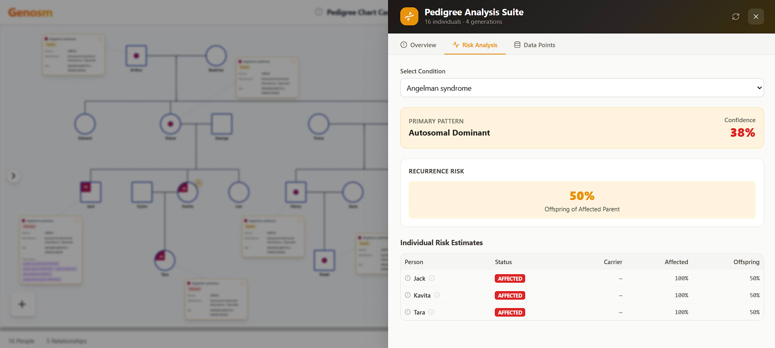Click the status circle icon left of Jack
Viewport: 775px width, 348px height.
[x=408, y=278]
